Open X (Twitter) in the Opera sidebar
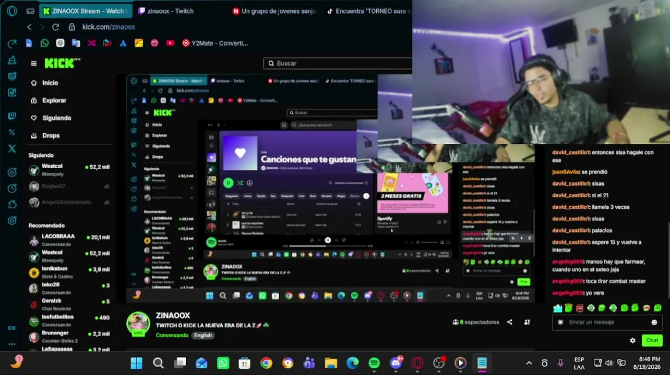 pyautogui.click(x=12, y=148)
